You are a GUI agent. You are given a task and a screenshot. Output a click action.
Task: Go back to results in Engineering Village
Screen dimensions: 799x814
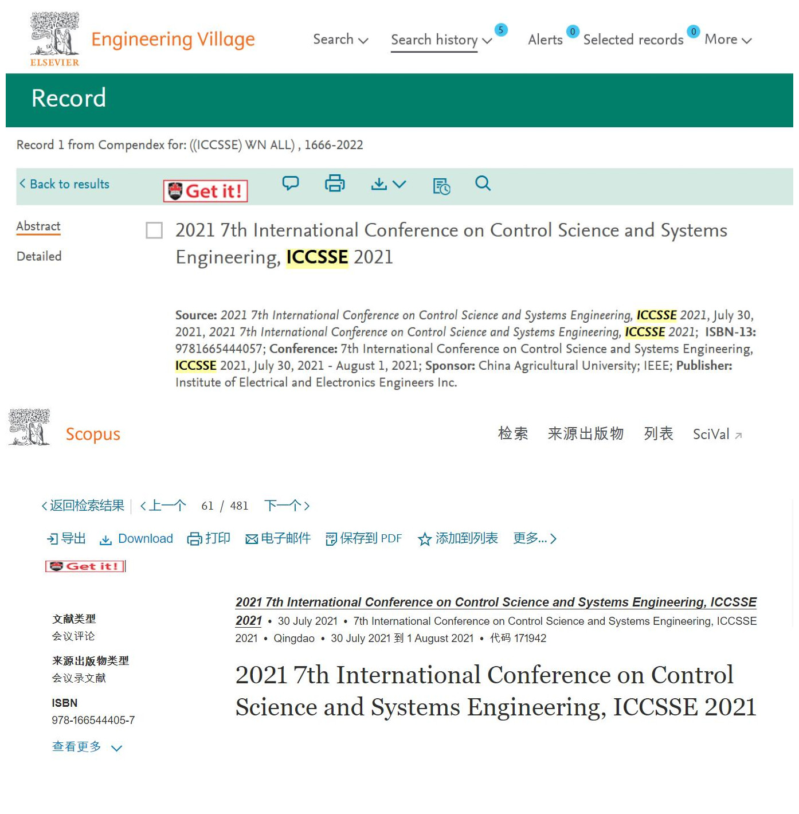pyautogui.click(x=64, y=184)
